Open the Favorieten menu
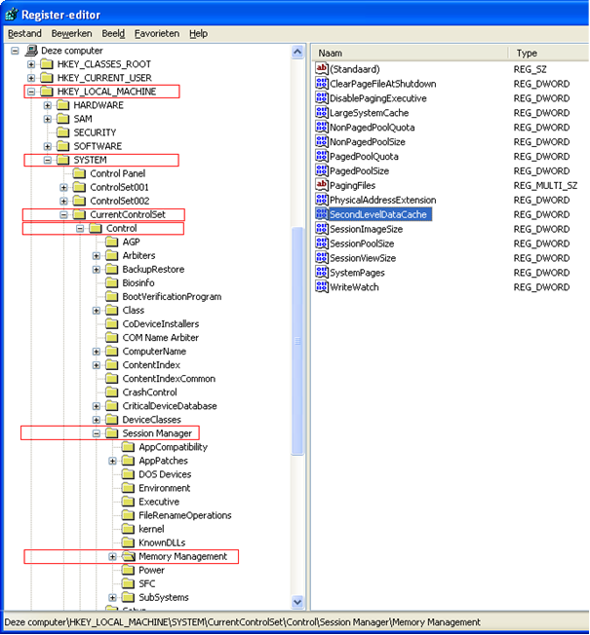The height and width of the screenshot is (635, 590). coord(156,33)
